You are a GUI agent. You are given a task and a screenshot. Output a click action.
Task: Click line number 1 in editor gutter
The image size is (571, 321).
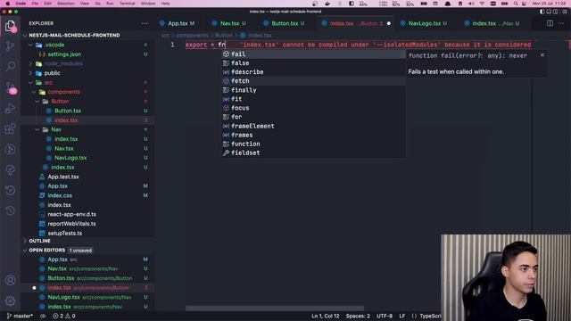(172, 45)
